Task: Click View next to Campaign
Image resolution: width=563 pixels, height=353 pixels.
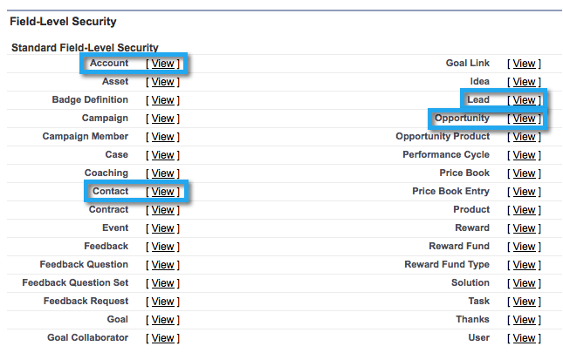Action: pos(162,119)
